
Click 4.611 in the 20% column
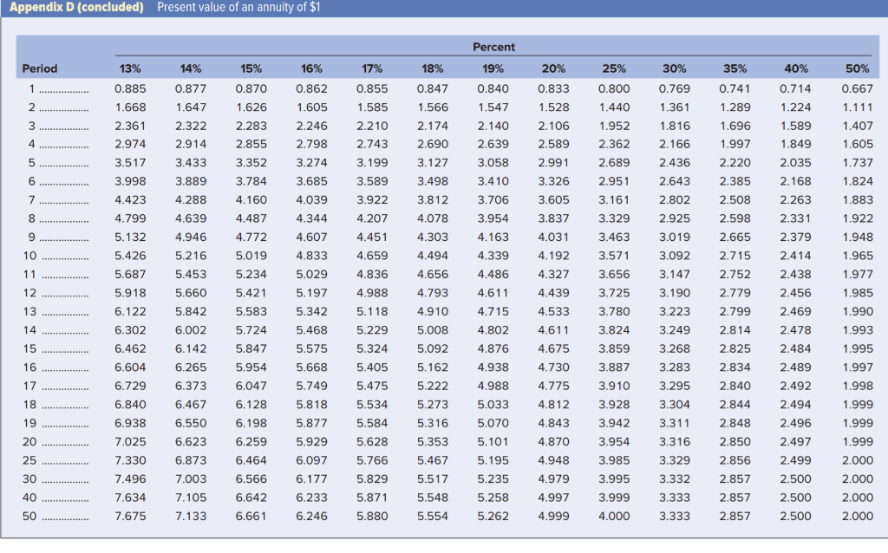pos(553,330)
